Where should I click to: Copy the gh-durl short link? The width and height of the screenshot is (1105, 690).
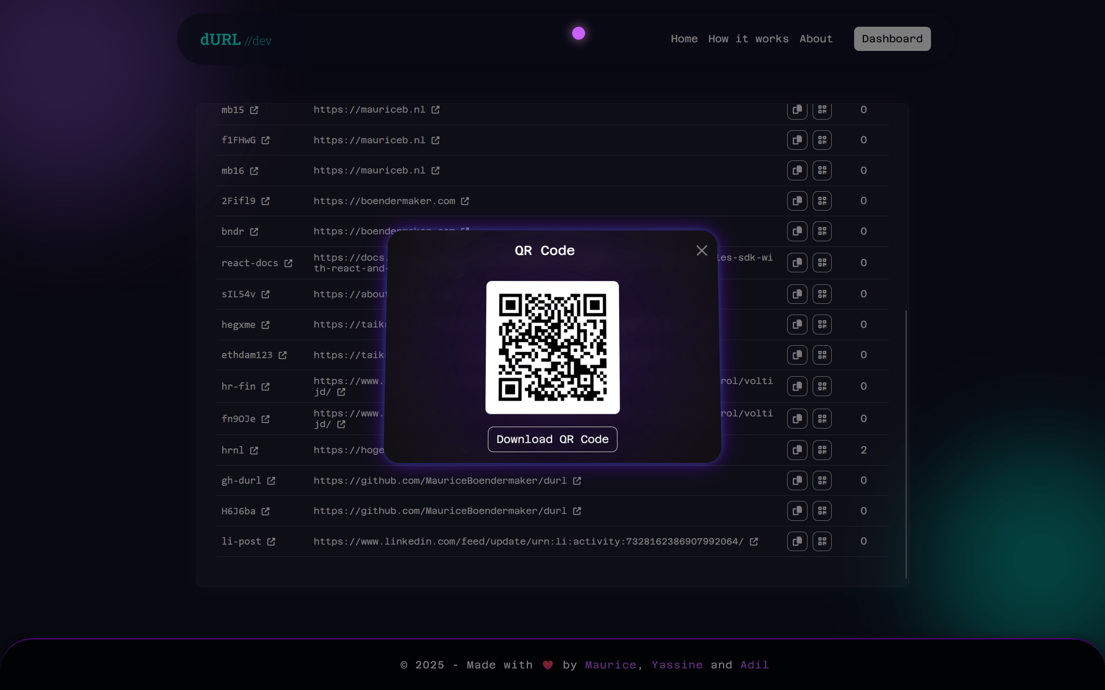[x=797, y=481]
